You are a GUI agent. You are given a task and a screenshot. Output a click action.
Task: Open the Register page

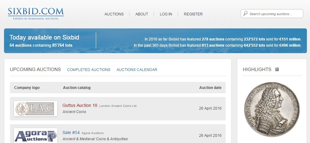tap(193, 14)
